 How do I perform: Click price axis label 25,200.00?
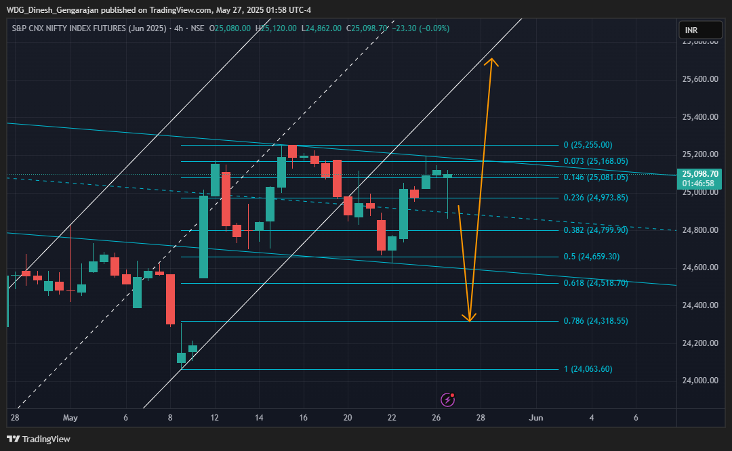pos(699,154)
